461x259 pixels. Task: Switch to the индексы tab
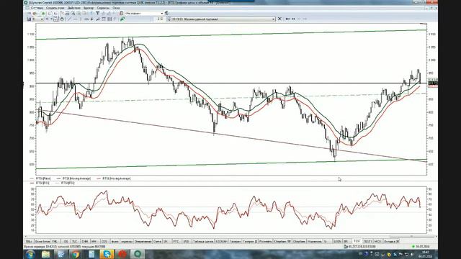(127, 241)
